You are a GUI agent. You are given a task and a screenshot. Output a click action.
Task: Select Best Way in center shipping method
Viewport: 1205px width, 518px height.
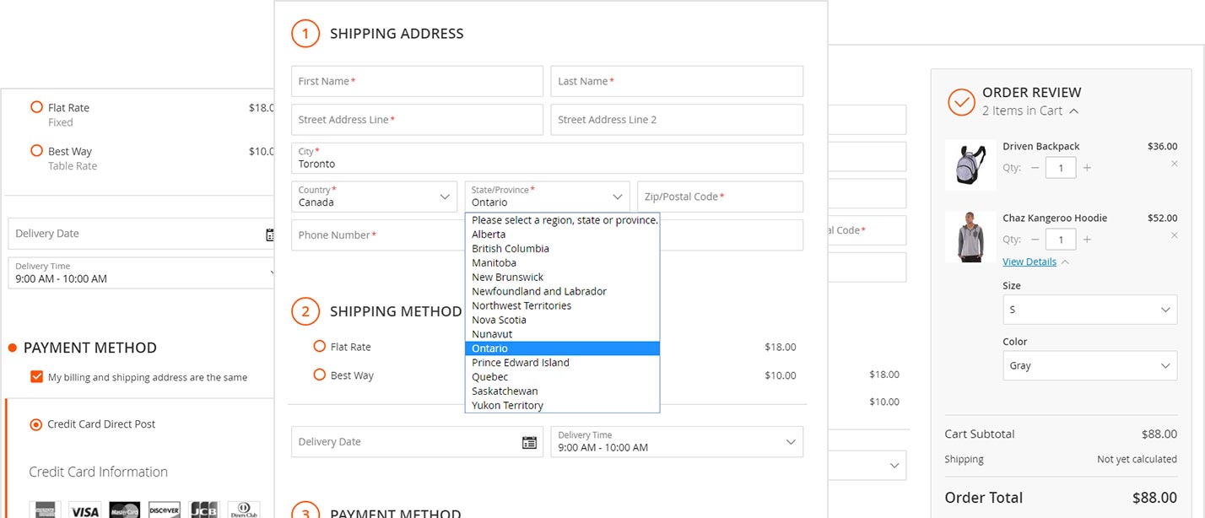320,375
